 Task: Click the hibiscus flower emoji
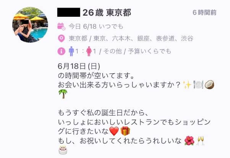pyautogui.click(x=189, y=140)
